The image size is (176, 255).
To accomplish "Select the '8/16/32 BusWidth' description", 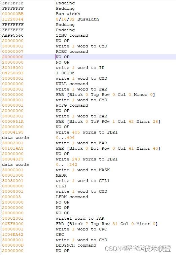I will tap(77, 19).
